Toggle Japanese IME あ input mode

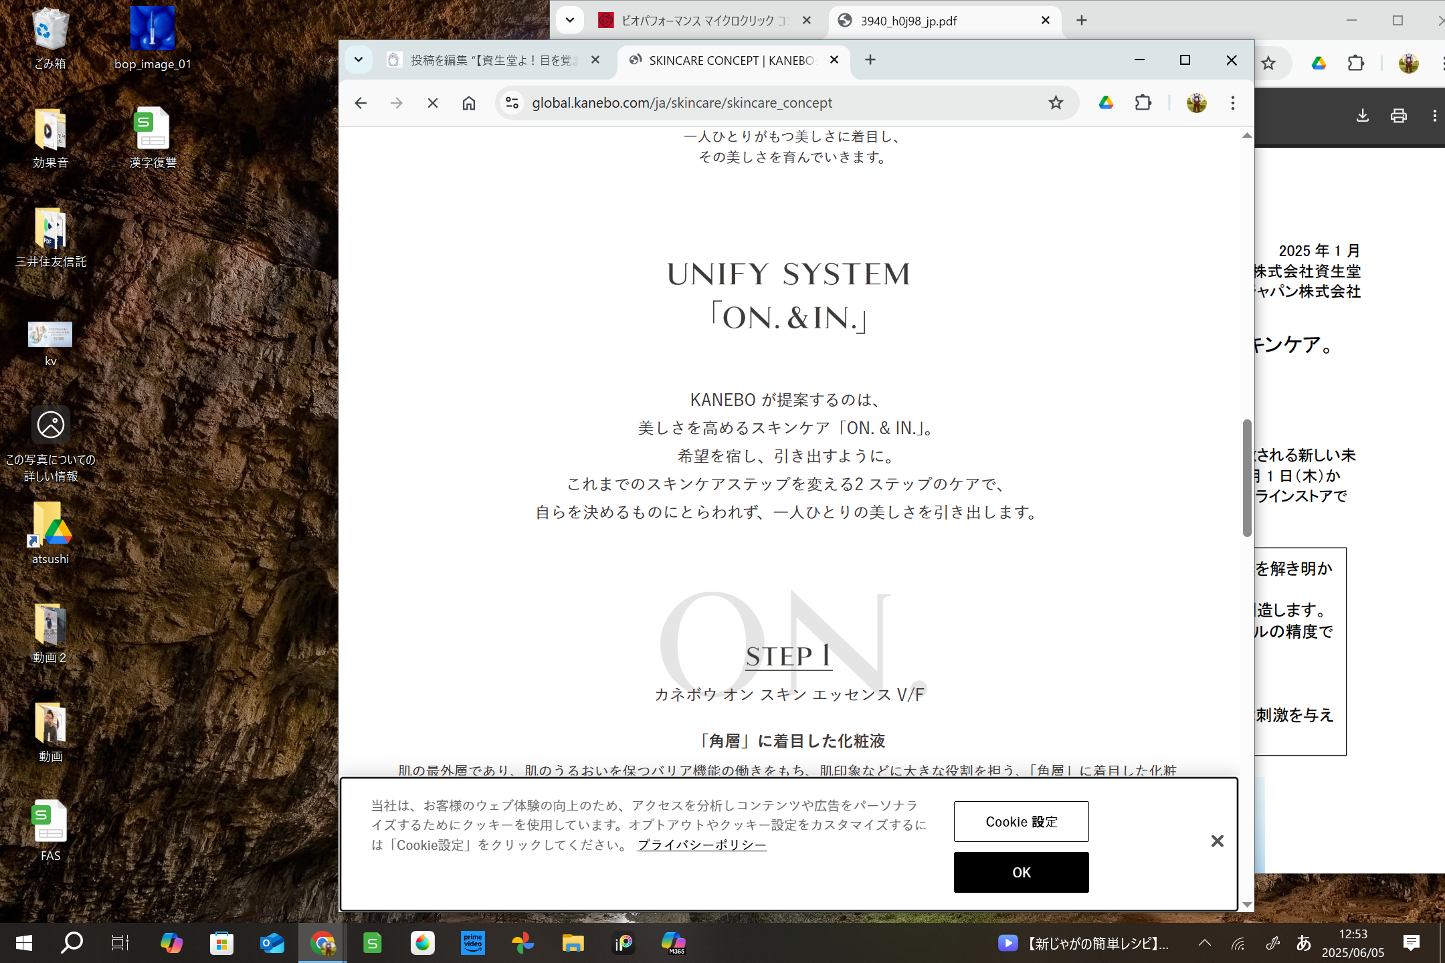(x=1304, y=943)
